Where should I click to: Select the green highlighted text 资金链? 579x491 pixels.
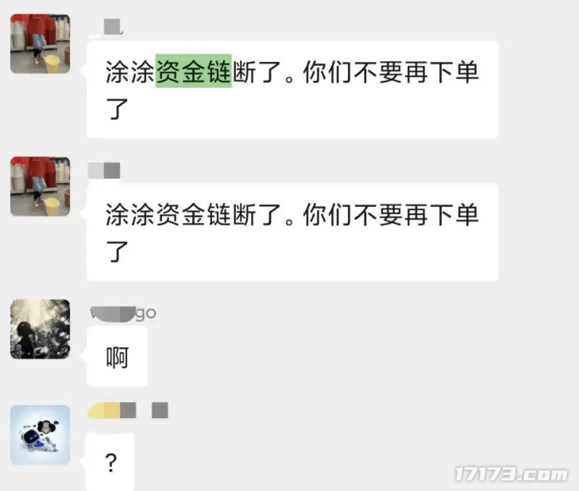click(194, 71)
